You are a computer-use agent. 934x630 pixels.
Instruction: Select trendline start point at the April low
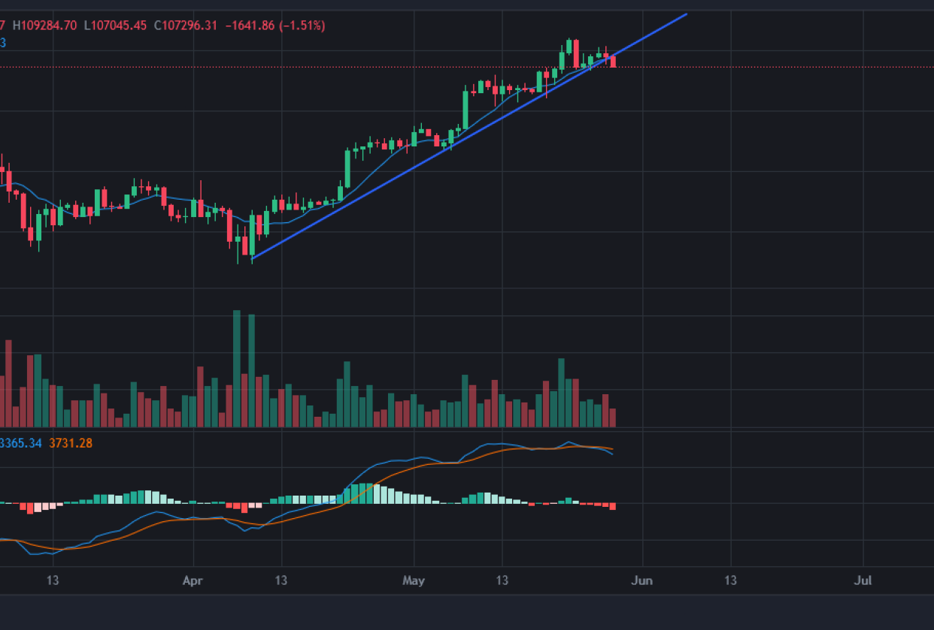pyautogui.click(x=253, y=259)
